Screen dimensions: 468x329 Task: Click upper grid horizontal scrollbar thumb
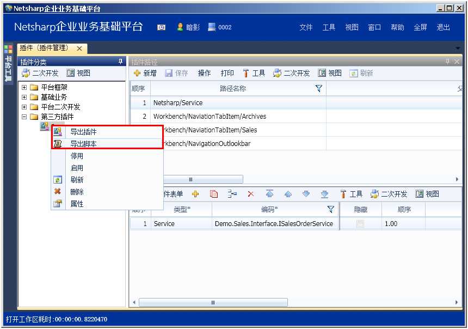[x=203, y=179]
